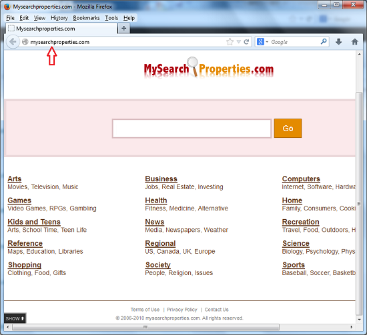Open the Health category link
367x335 pixels.
156,200
